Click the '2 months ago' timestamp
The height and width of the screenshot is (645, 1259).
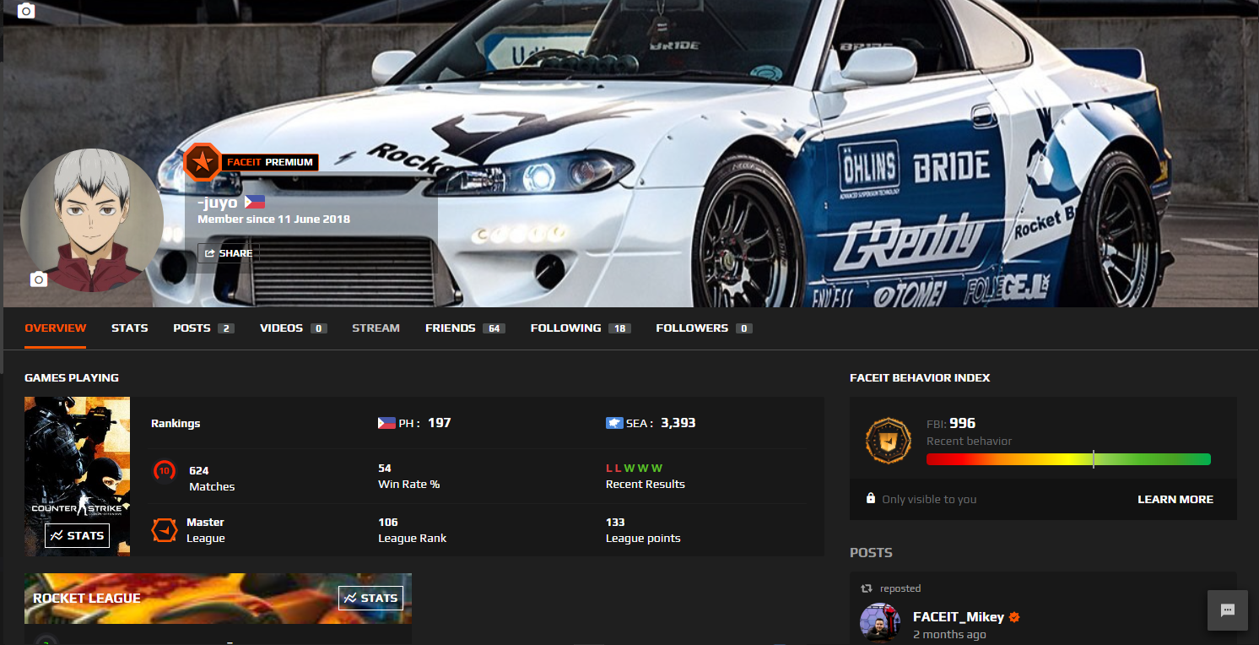pos(949,635)
